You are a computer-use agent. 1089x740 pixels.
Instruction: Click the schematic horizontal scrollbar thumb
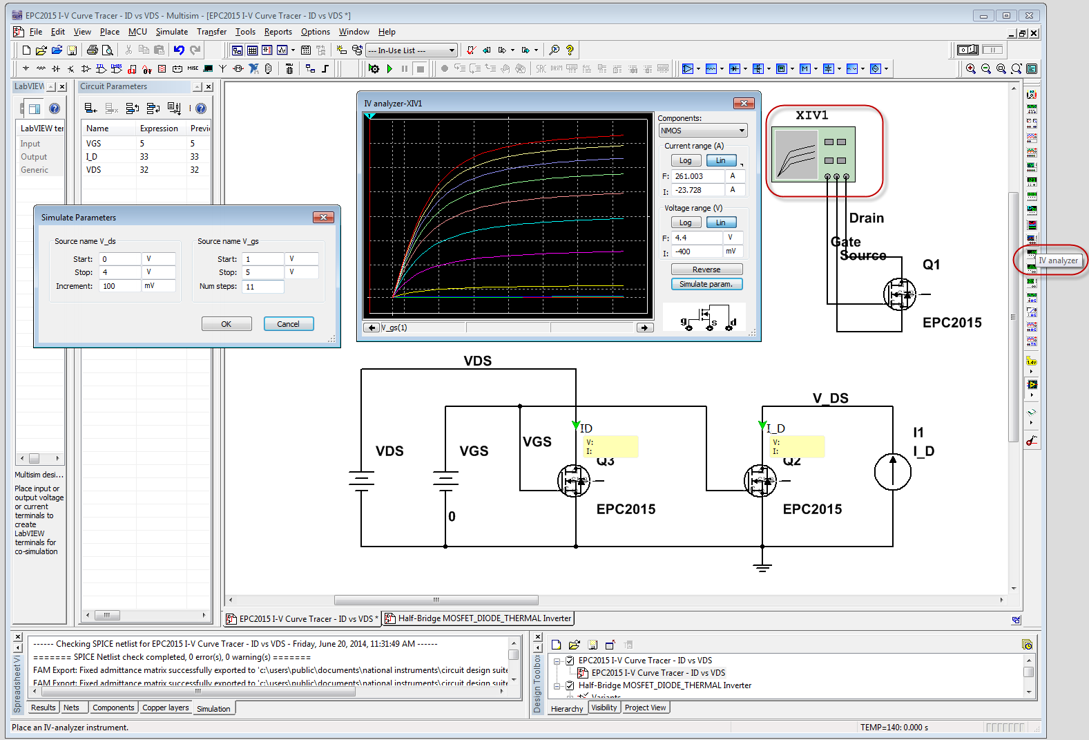(x=436, y=600)
